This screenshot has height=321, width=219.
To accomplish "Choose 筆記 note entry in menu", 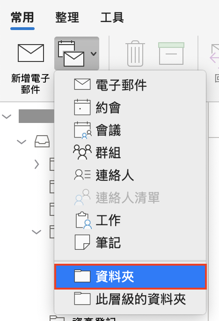I will 130,243.
